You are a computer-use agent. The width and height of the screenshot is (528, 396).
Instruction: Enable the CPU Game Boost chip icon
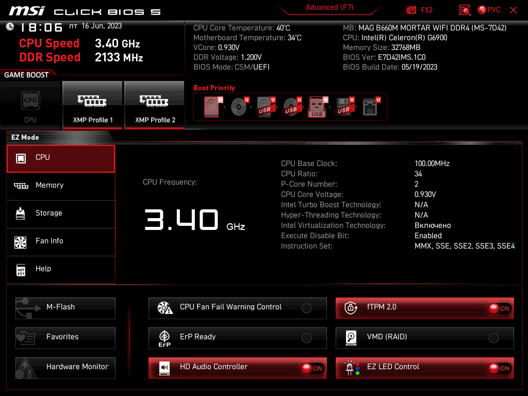point(30,105)
